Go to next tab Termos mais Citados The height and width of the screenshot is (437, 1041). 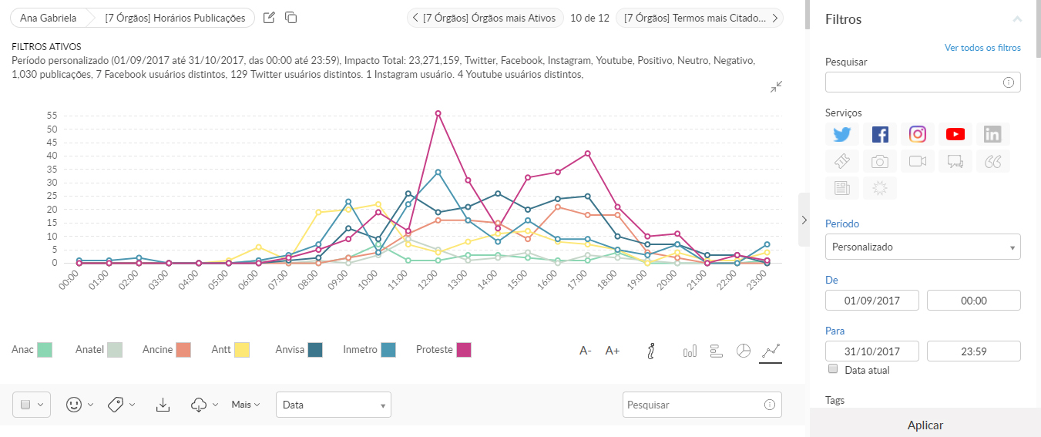700,18
